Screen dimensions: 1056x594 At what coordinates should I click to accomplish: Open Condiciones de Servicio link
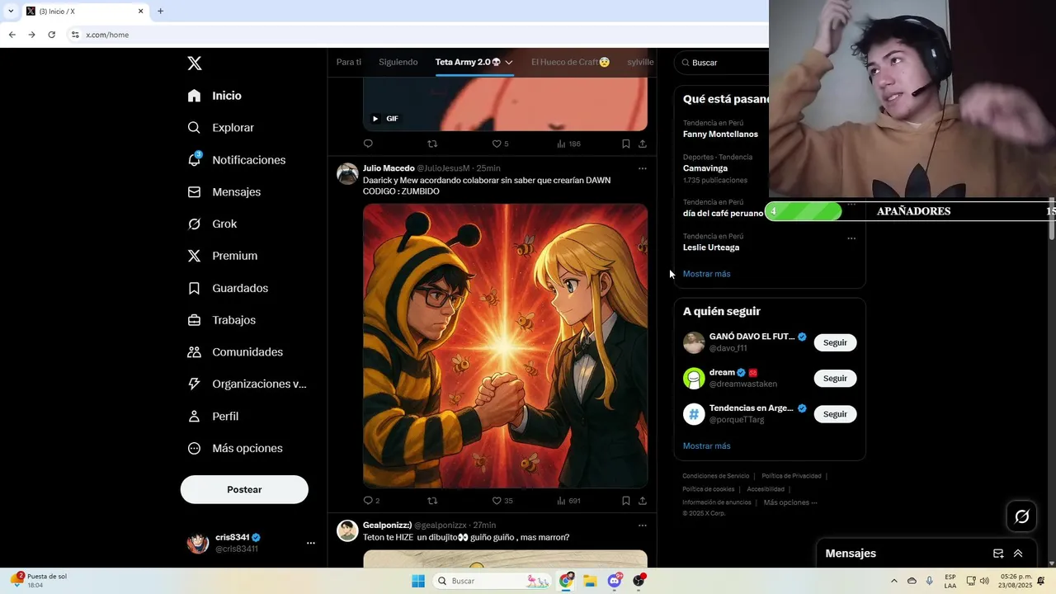[x=715, y=476]
